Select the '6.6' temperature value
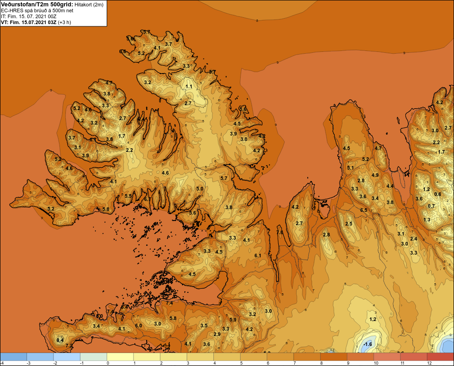The height and width of the screenshot is (366, 454). (123, 52)
